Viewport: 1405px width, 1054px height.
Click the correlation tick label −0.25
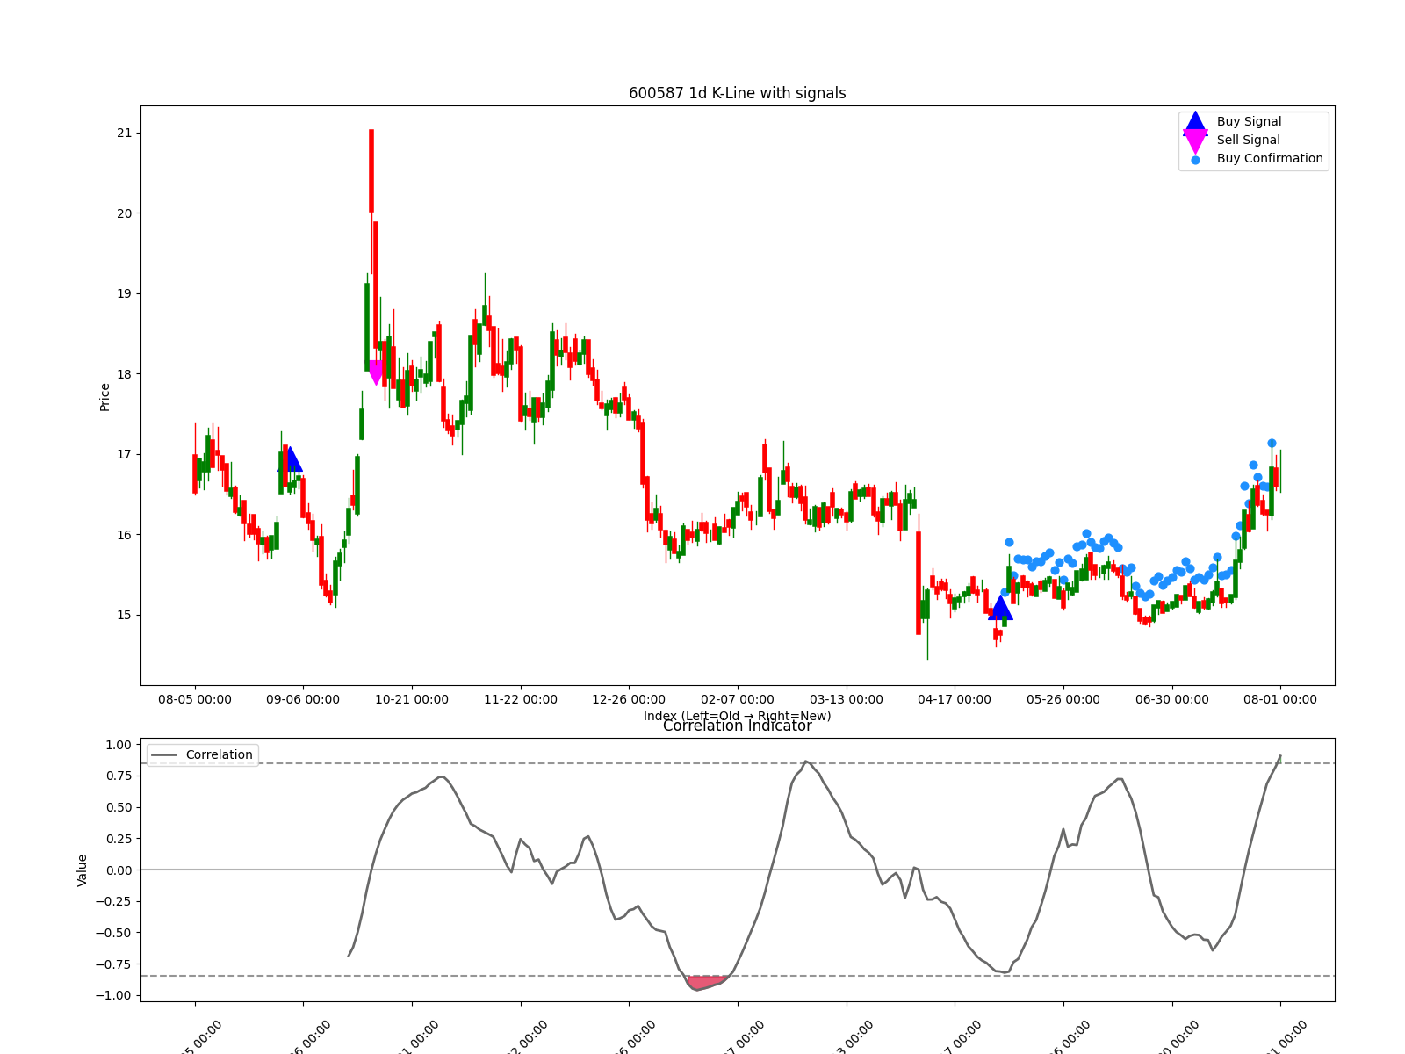pyautogui.click(x=113, y=902)
